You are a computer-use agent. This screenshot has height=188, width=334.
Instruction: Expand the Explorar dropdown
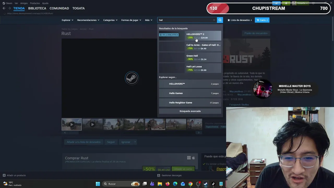pos(67,20)
